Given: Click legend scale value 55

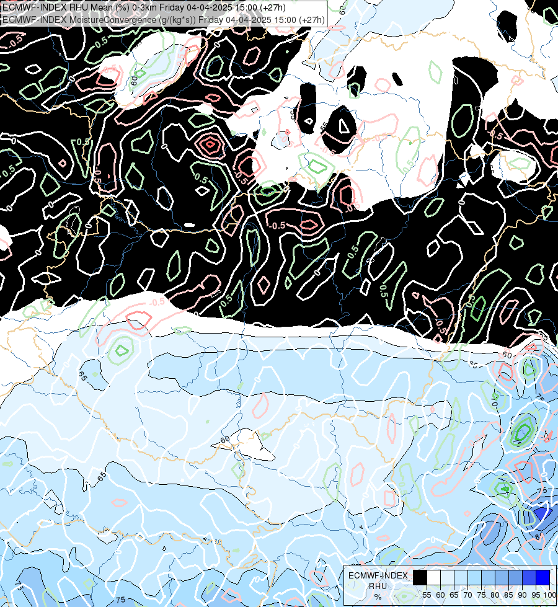Looking at the screenshot, I should [427, 595].
